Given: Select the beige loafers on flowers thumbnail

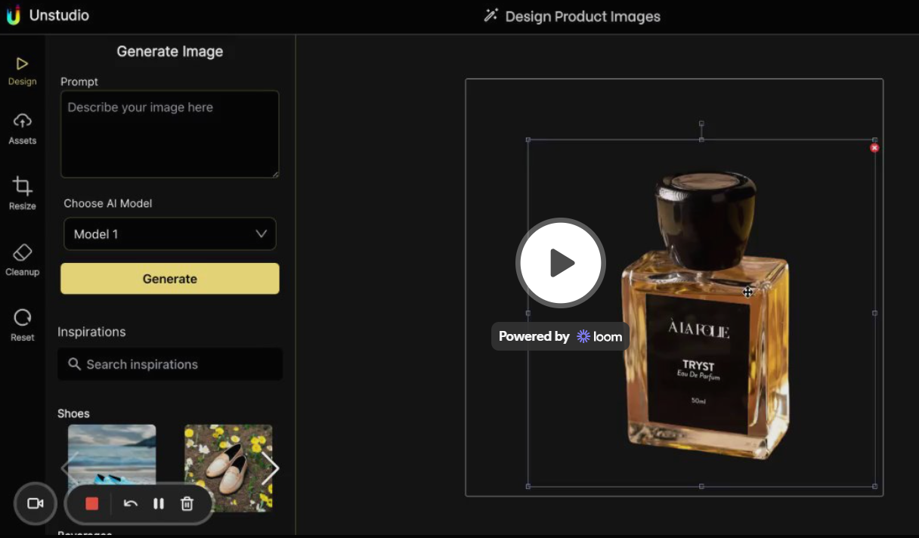Looking at the screenshot, I should click(228, 468).
